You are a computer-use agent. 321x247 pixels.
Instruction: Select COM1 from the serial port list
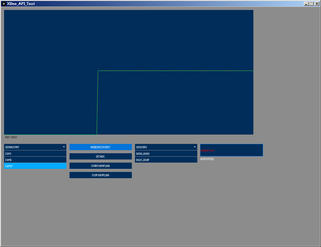(x=35, y=154)
